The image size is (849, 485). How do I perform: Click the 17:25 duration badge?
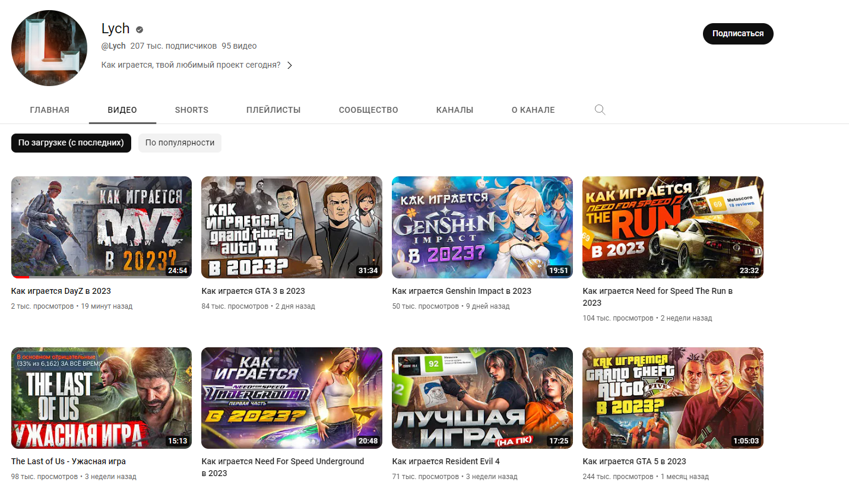[559, 441]
